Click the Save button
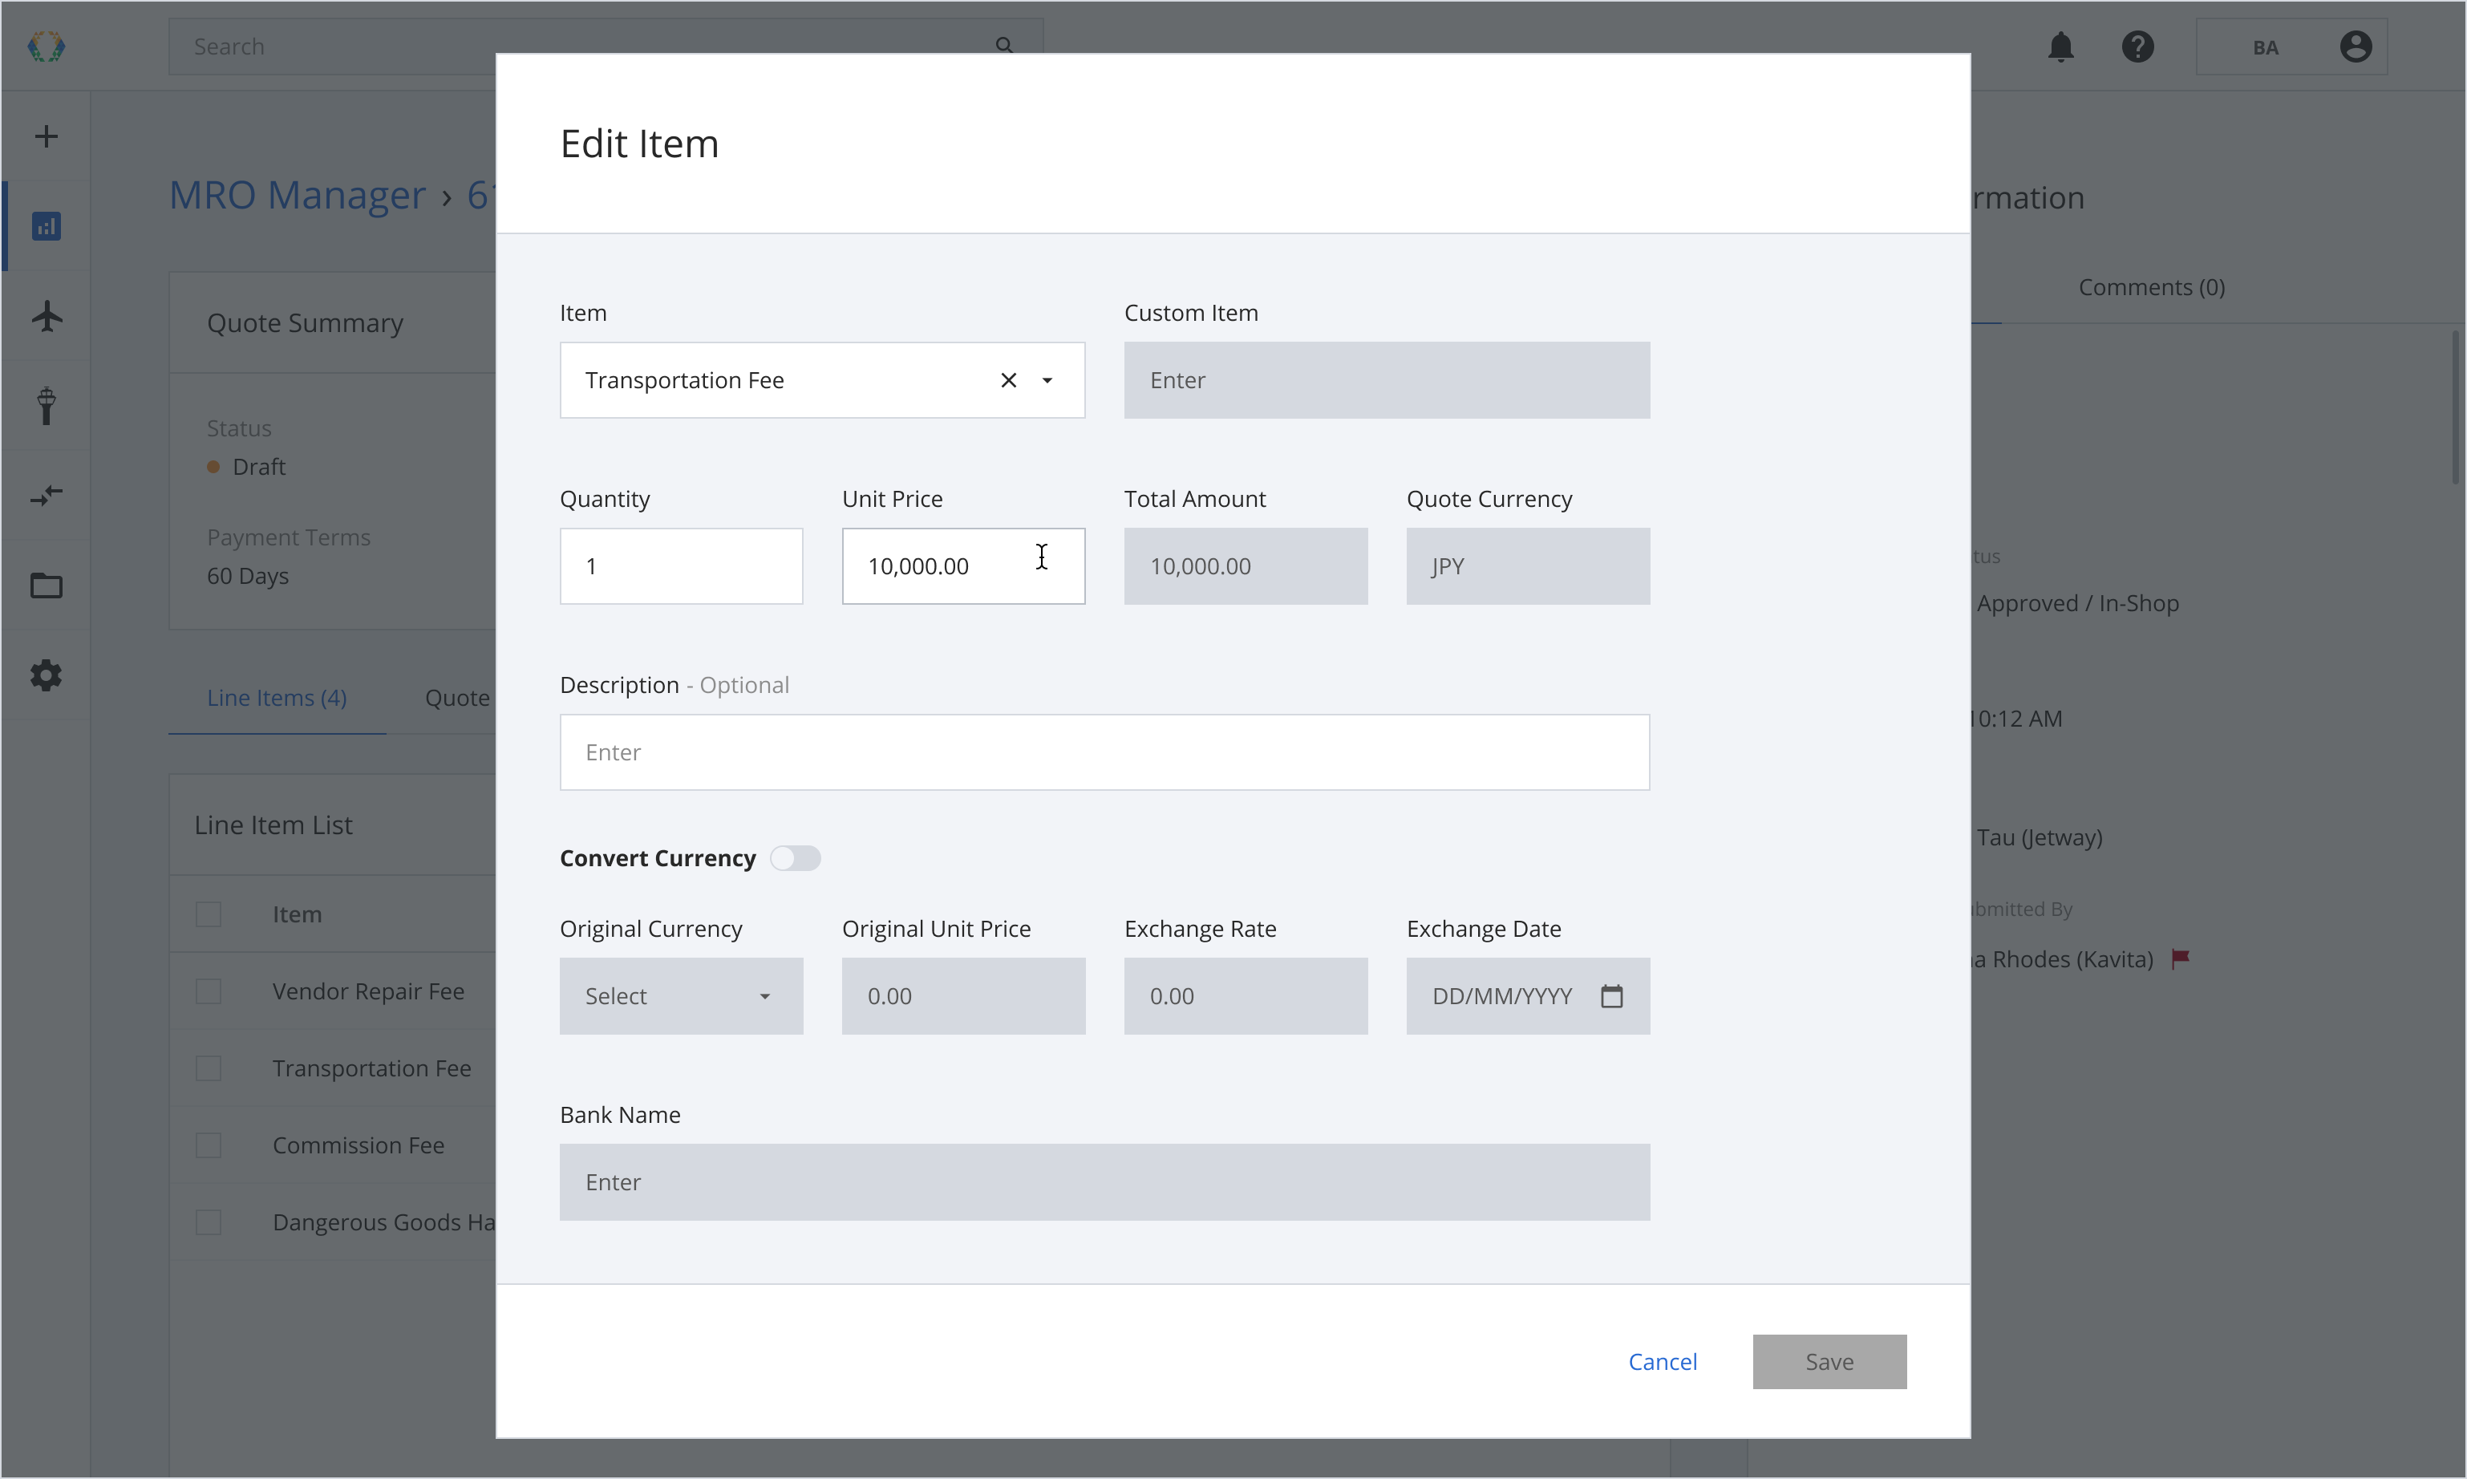This screenshot has width=2467, height=1479. (1829, 1361)
